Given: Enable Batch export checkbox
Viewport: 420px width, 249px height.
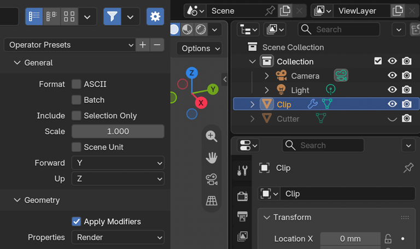Looking at the screenshot, I should coord(77,100).
